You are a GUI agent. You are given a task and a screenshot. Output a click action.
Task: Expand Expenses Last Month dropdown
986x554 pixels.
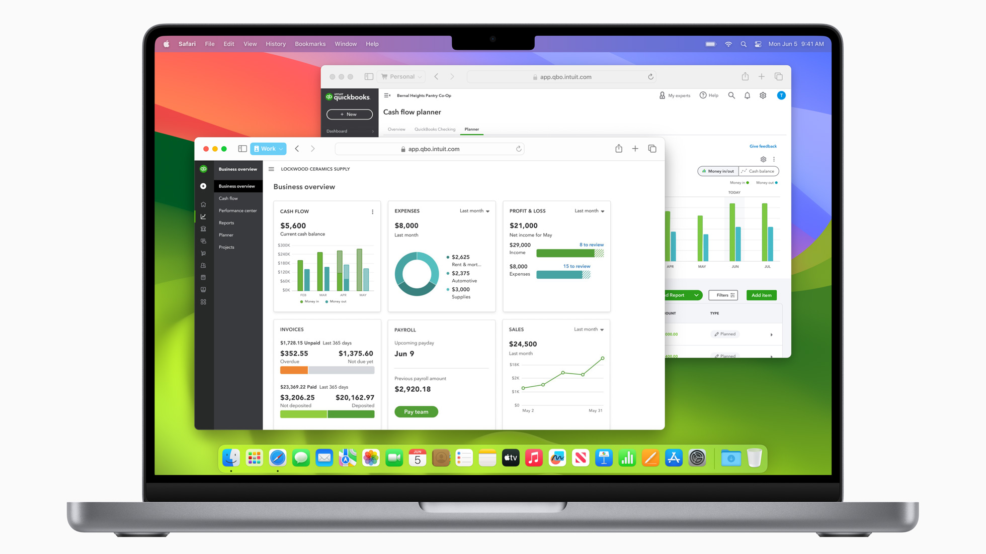[x=475, y=210]
